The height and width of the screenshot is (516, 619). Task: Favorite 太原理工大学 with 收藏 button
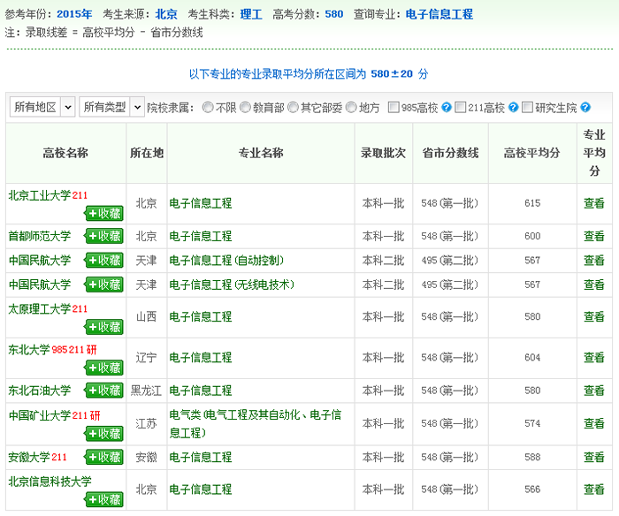coord(103,327)
